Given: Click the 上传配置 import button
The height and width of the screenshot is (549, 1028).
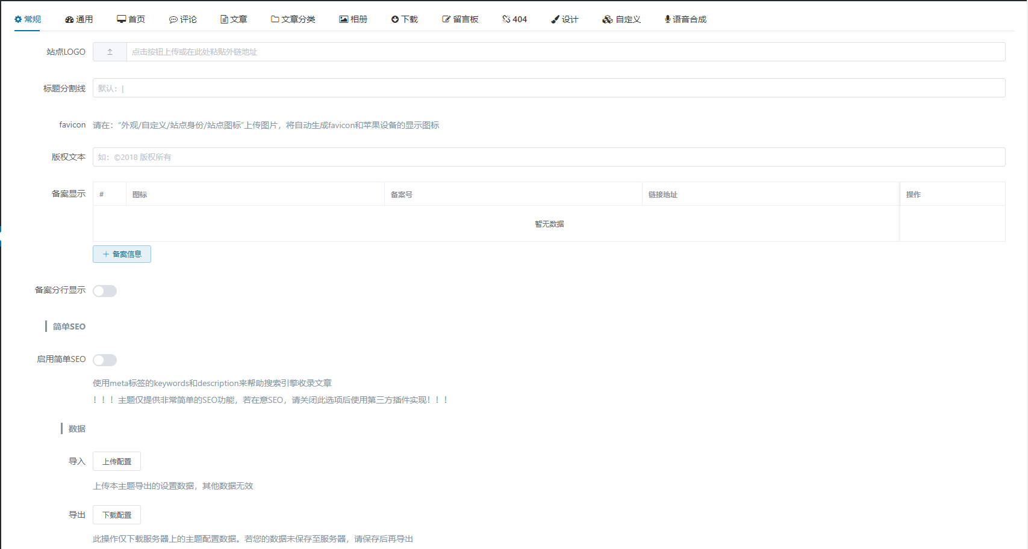Looking at the screenshot, I should tap(117, 461).
